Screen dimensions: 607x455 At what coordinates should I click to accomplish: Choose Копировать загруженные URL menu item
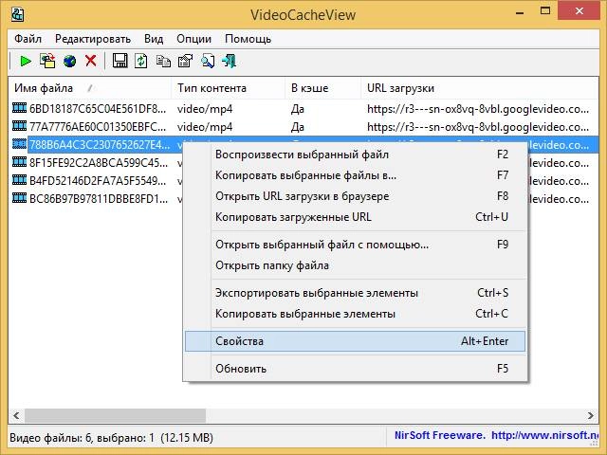(x=355, y=217)
